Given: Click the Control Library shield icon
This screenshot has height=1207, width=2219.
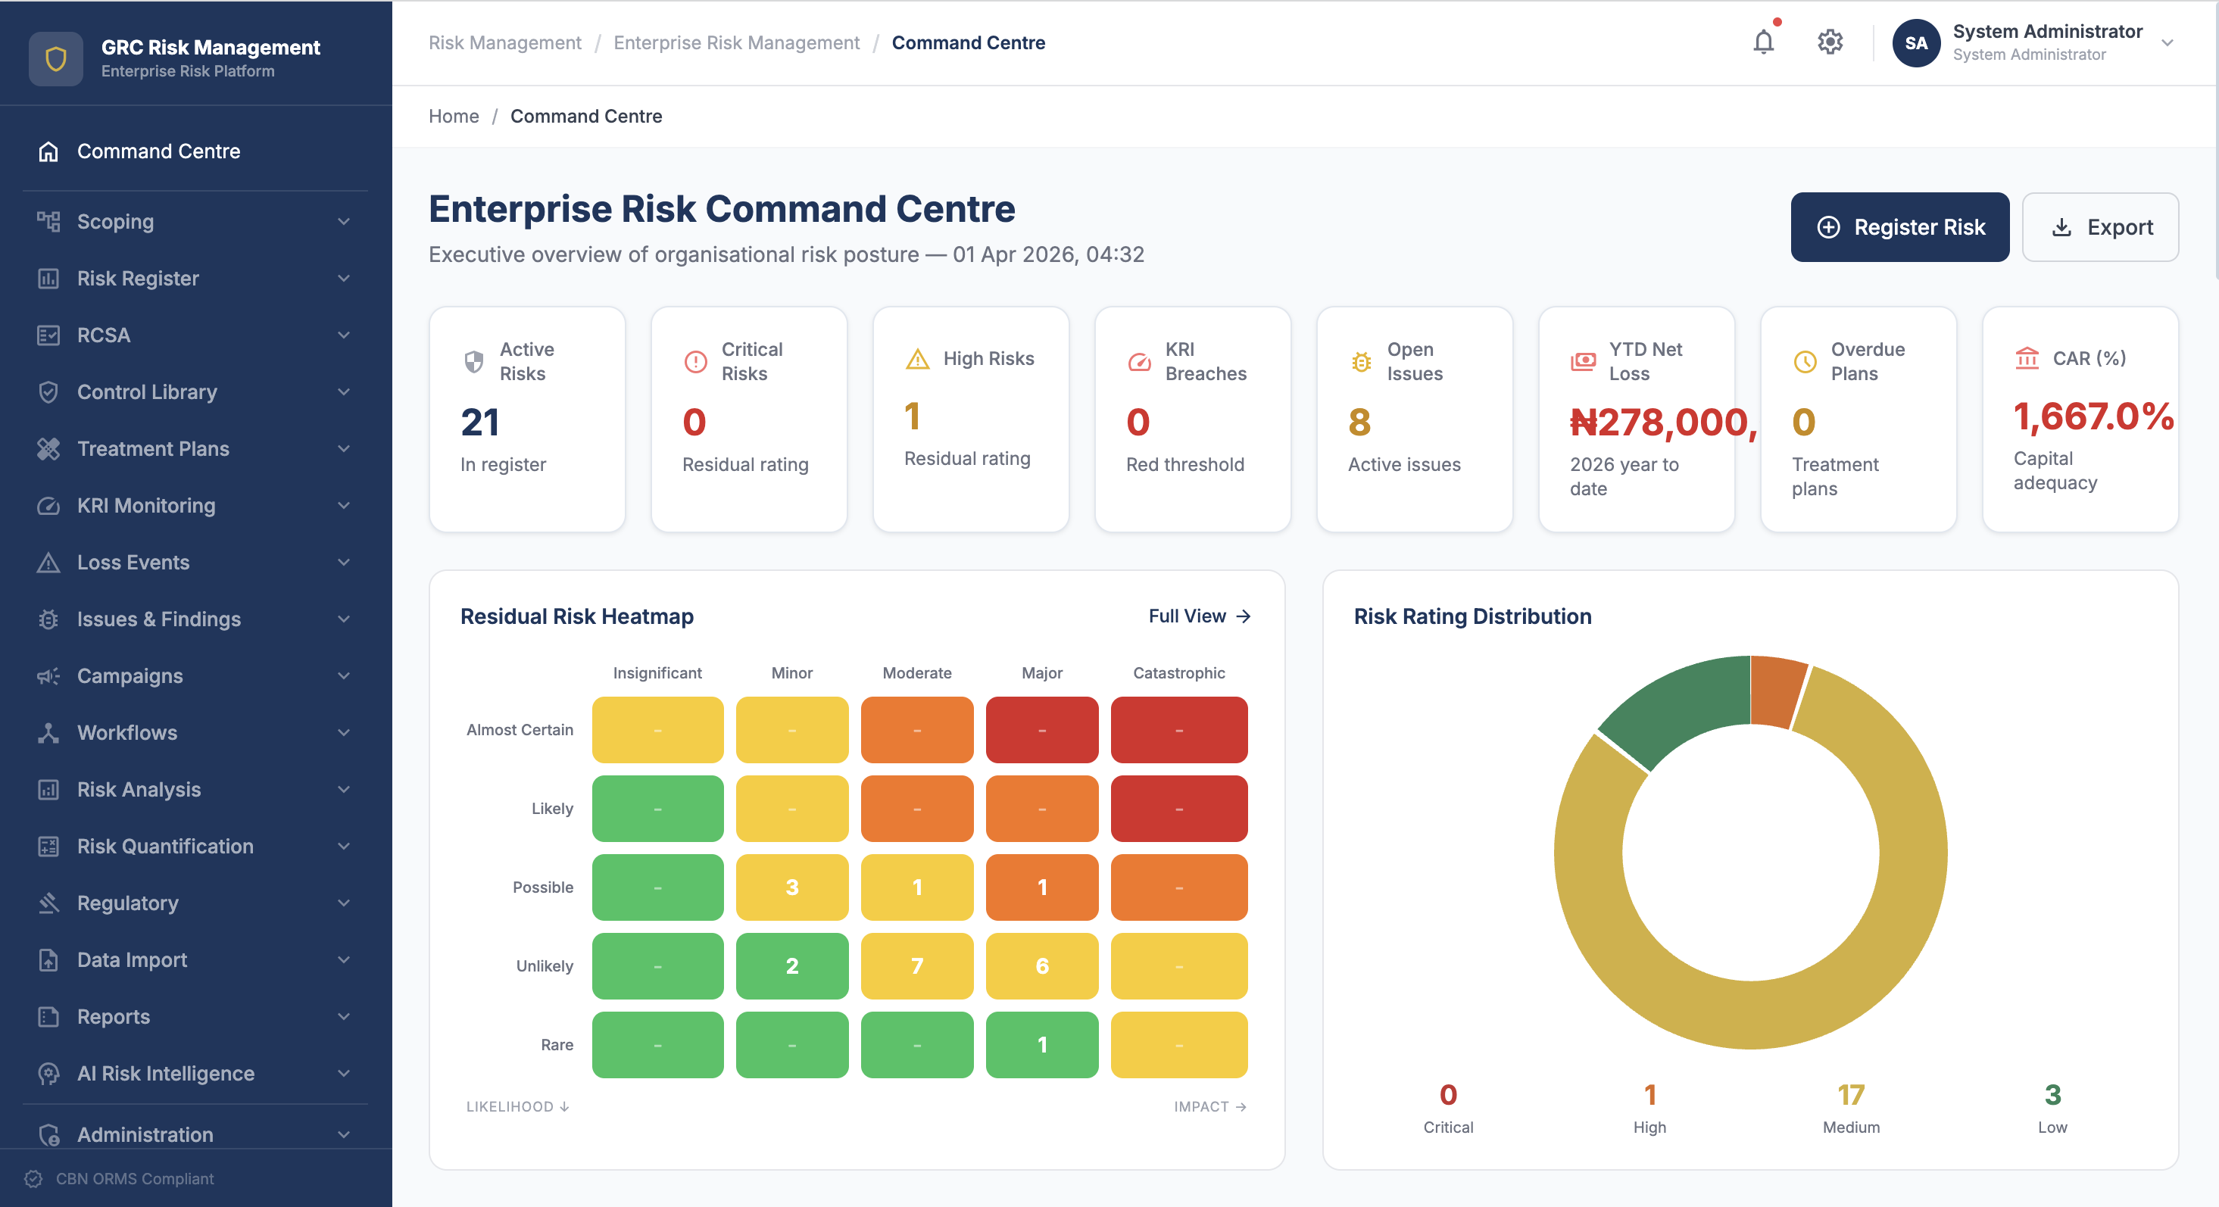Looking at the screenshot, I should click(49, 392).
